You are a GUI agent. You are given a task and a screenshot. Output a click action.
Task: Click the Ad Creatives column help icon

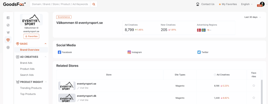tap(215, 75)
